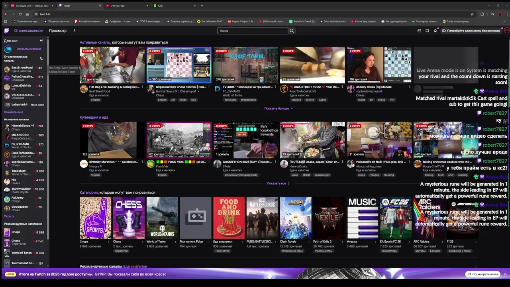
Task: Click the user profile avatar in Twitch header
Action: click(x=507, y=31)
